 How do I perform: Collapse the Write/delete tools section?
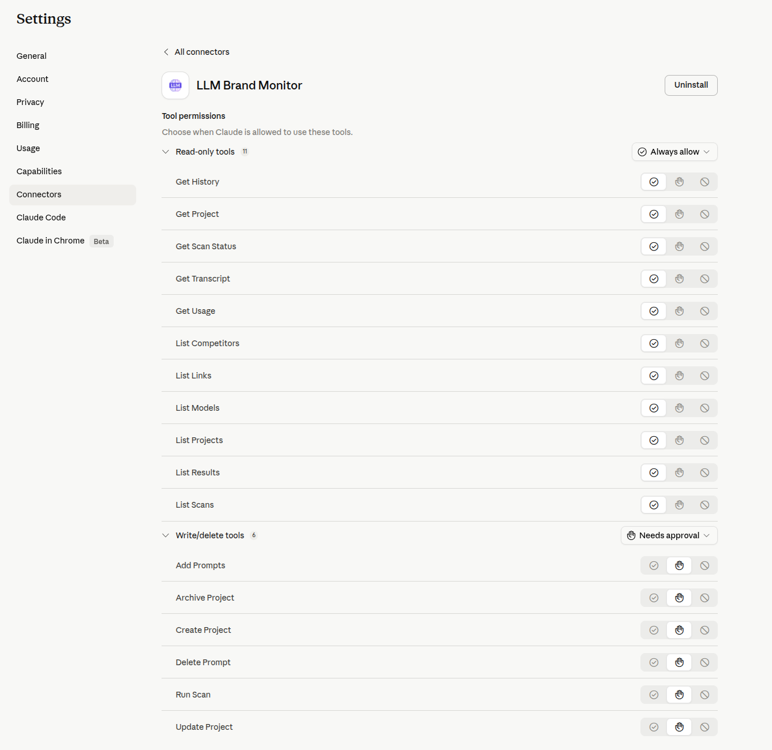tap(166, 535)
